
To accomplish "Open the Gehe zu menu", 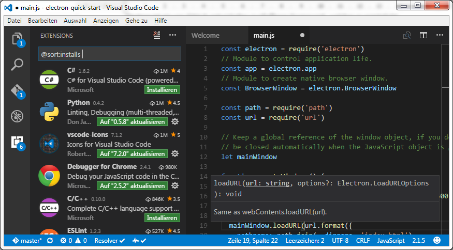I will click(136, 21).
